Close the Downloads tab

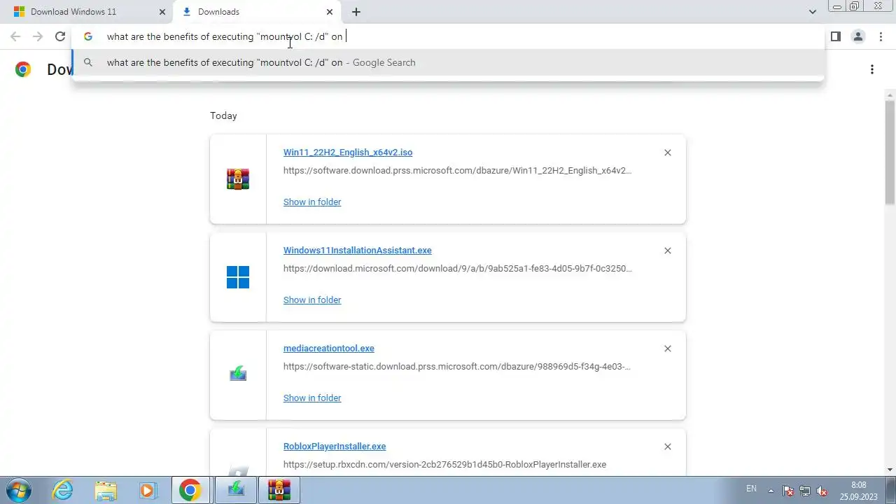(x=330, y=12)
